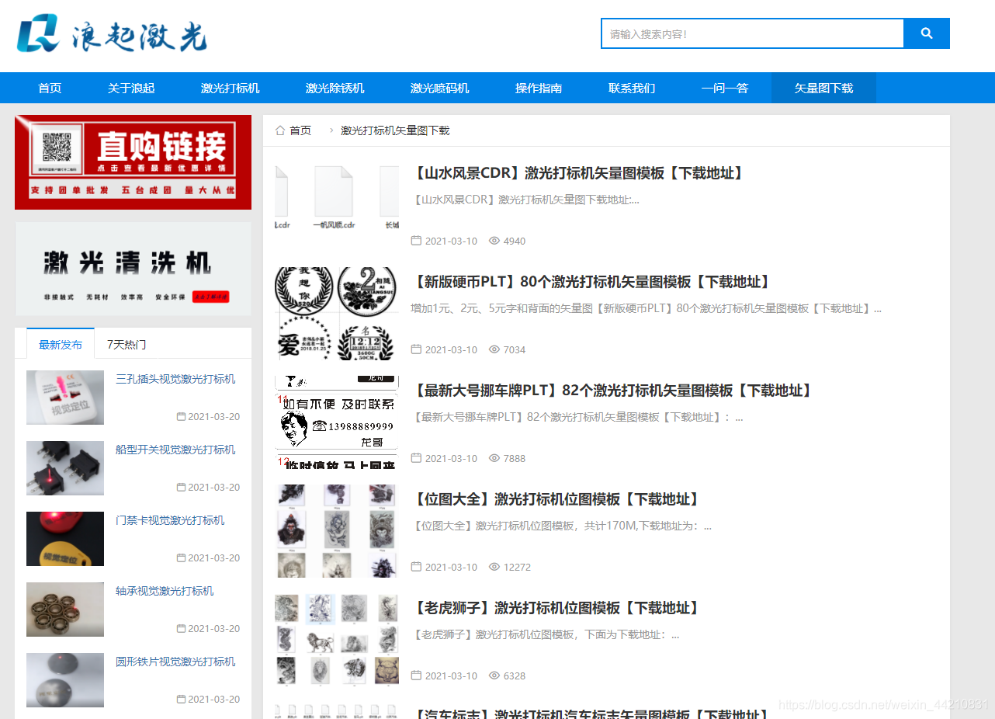Click the 激光打标机矢量图下载 breadcrumb
Viewport: 995px width, 719px height.
point(395,130)
